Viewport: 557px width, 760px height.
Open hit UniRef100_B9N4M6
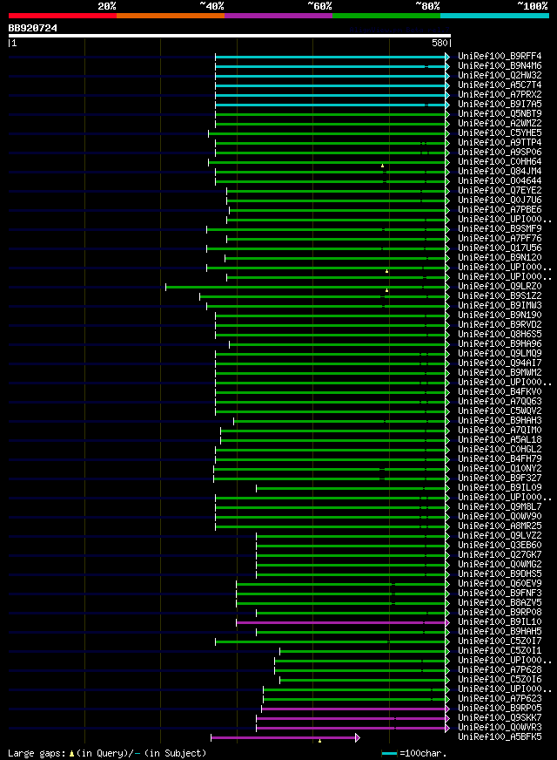pos(500,66)
